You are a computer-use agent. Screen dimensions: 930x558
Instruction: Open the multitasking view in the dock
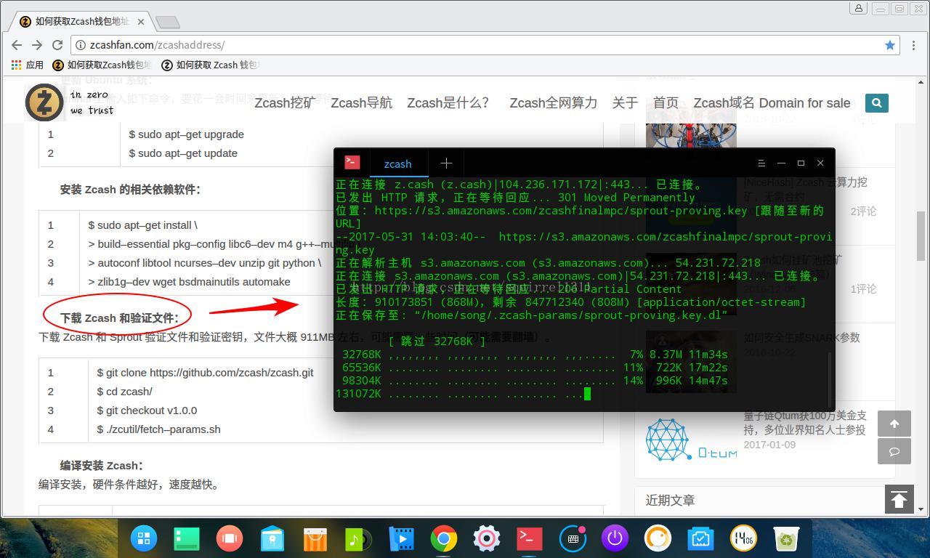[x=230, y=538]
